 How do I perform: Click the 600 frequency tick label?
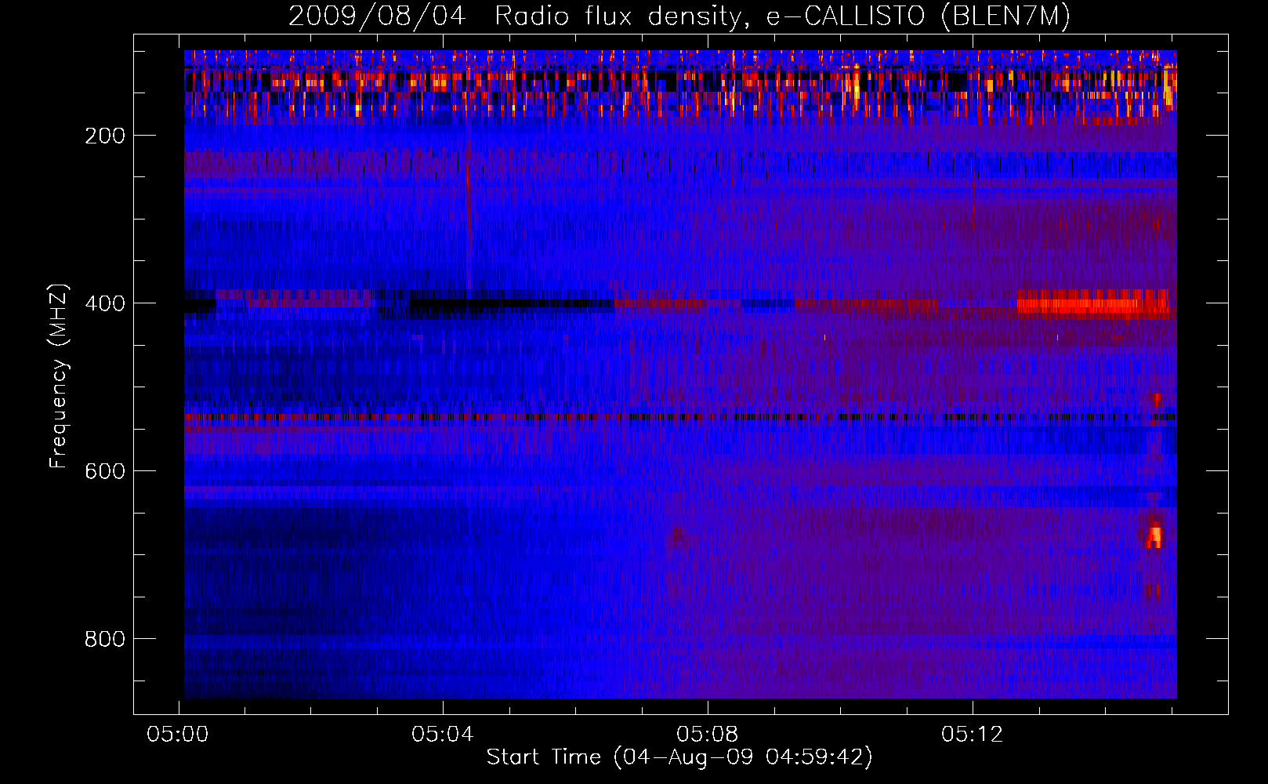(105, 471)
